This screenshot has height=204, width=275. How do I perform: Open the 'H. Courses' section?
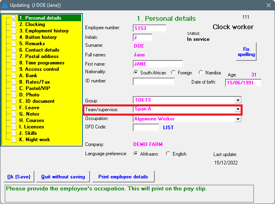pos(32,120)
